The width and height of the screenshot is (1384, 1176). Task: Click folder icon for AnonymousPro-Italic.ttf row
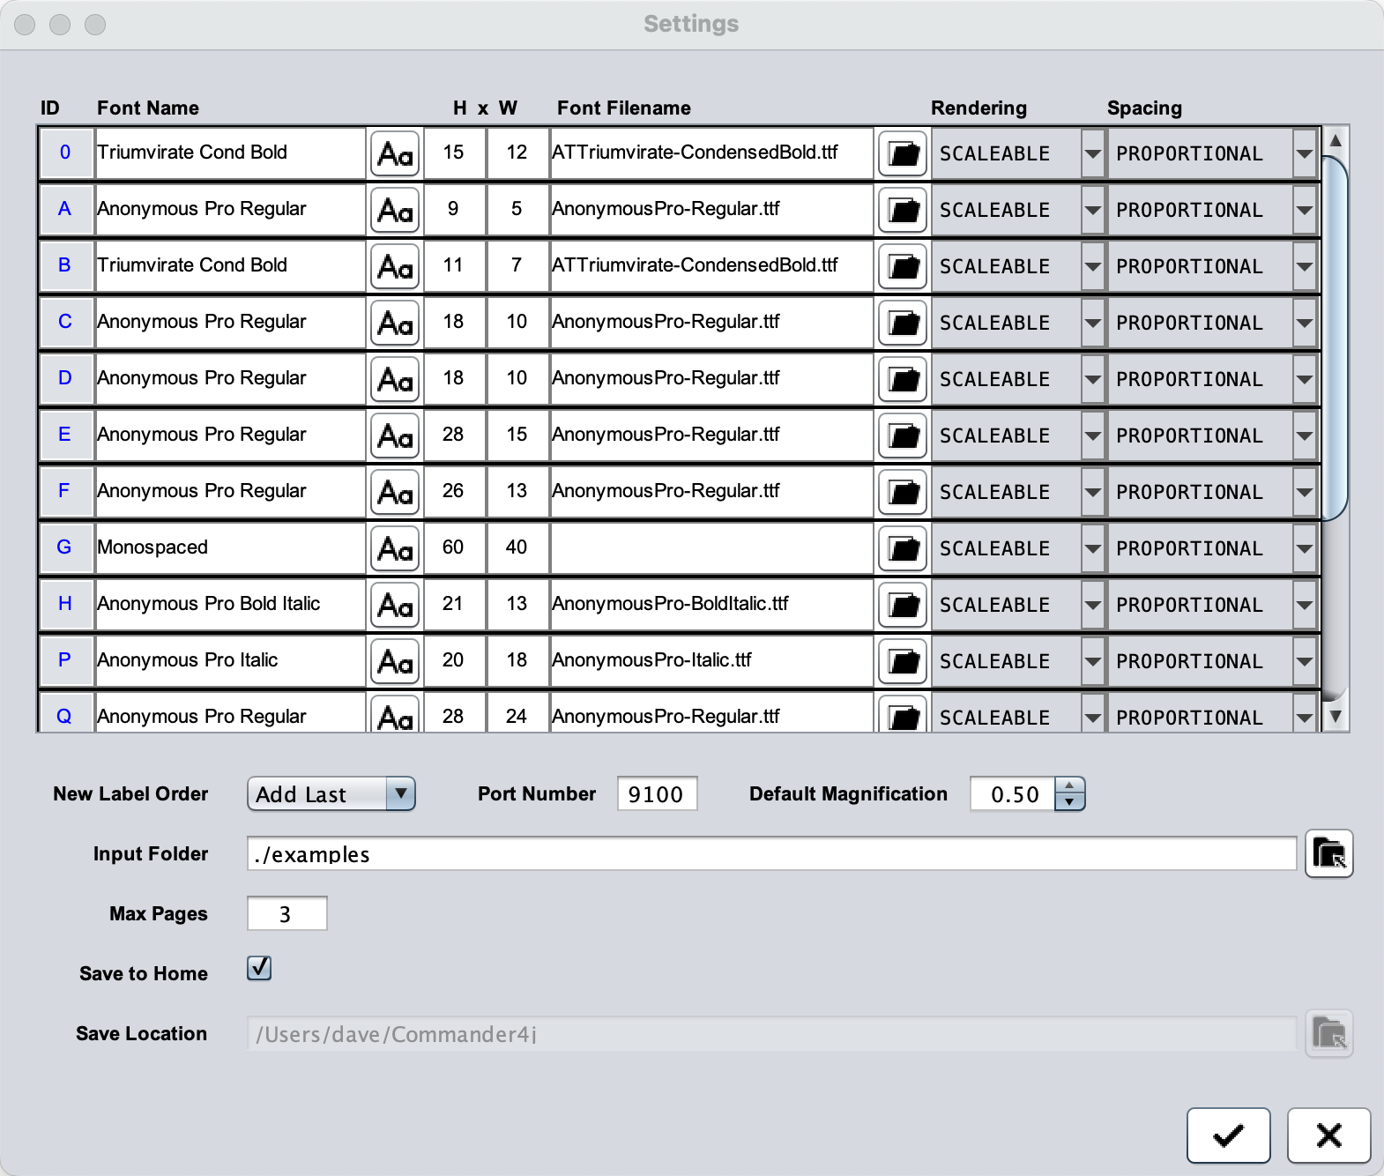pos(903,661)
